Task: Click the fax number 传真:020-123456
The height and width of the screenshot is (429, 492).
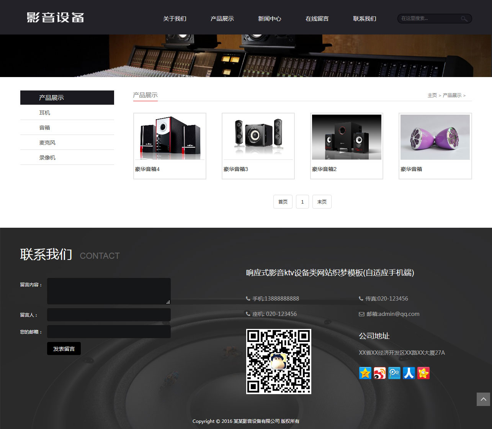Action: point(387,299)
